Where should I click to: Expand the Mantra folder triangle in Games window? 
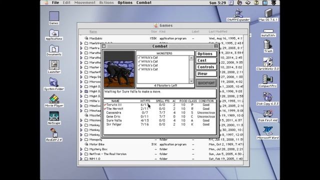click(x=81, y=48)
